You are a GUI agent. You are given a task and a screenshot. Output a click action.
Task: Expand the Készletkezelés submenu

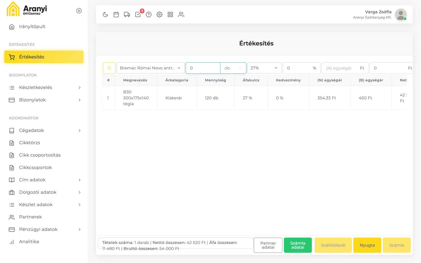click(x=44, y=88)
